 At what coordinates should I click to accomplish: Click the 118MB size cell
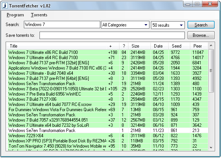click(x=136, y=141)
